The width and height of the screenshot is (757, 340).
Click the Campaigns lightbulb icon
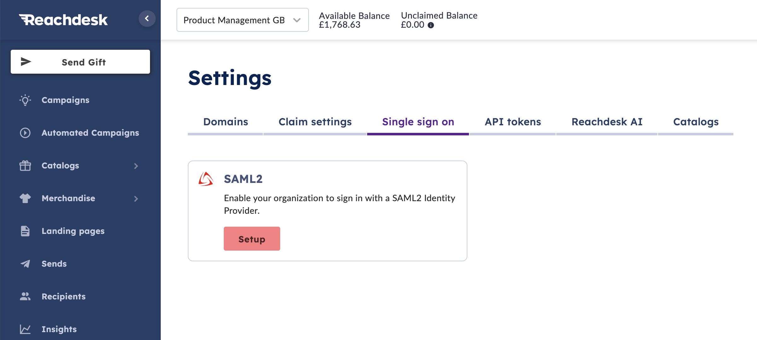point(25,100)
